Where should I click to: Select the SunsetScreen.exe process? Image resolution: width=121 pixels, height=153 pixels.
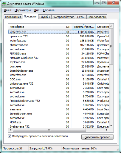pyautogui.click(x=59, y=114)
